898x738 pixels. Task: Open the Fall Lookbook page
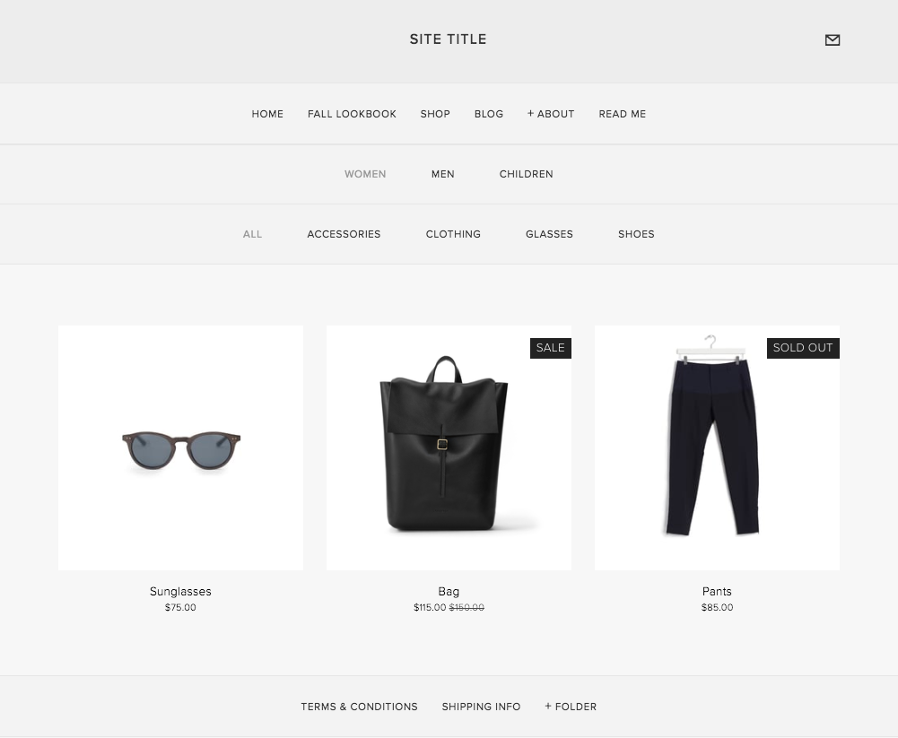[x=352, y=114]
